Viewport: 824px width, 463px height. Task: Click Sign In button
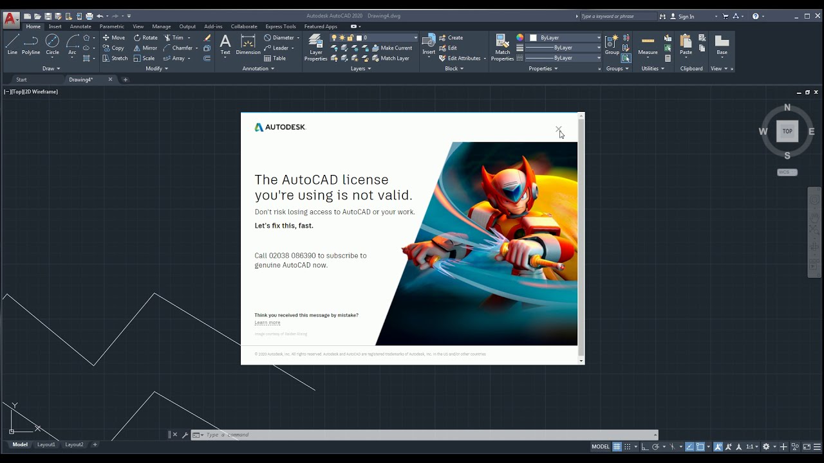(682, 16)
